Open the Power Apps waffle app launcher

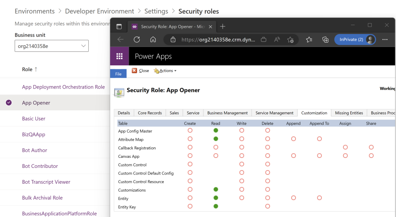click(119, 56)
